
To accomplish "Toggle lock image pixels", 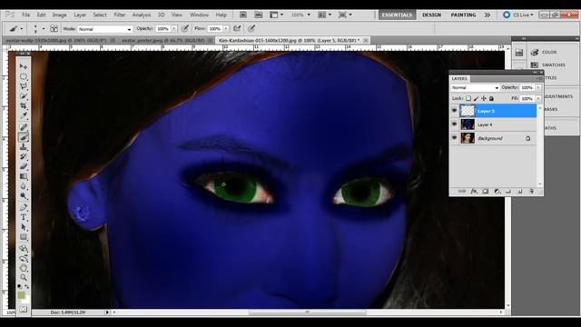I will [476, 98].
